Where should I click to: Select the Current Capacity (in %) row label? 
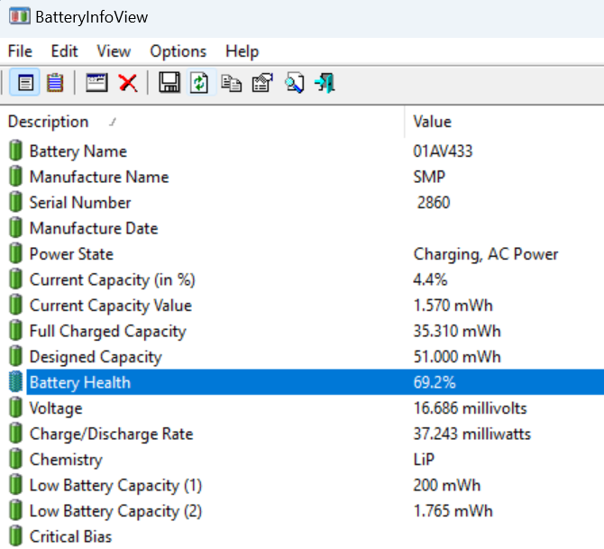113,280
